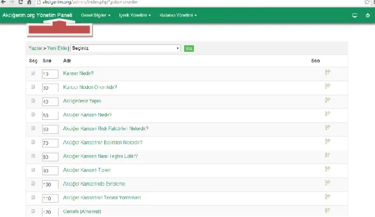Screen dimensions: 375x217
Task: Click SEO icon in Risk Faktörleri row
Action: point(327,128)
